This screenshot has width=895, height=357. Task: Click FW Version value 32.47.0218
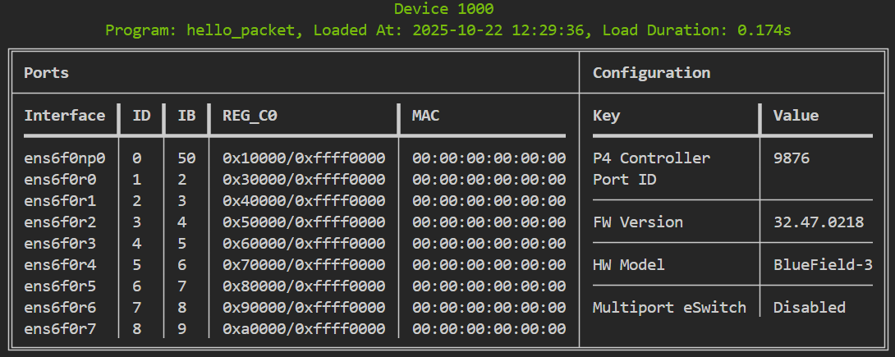[x=819, y=222]
